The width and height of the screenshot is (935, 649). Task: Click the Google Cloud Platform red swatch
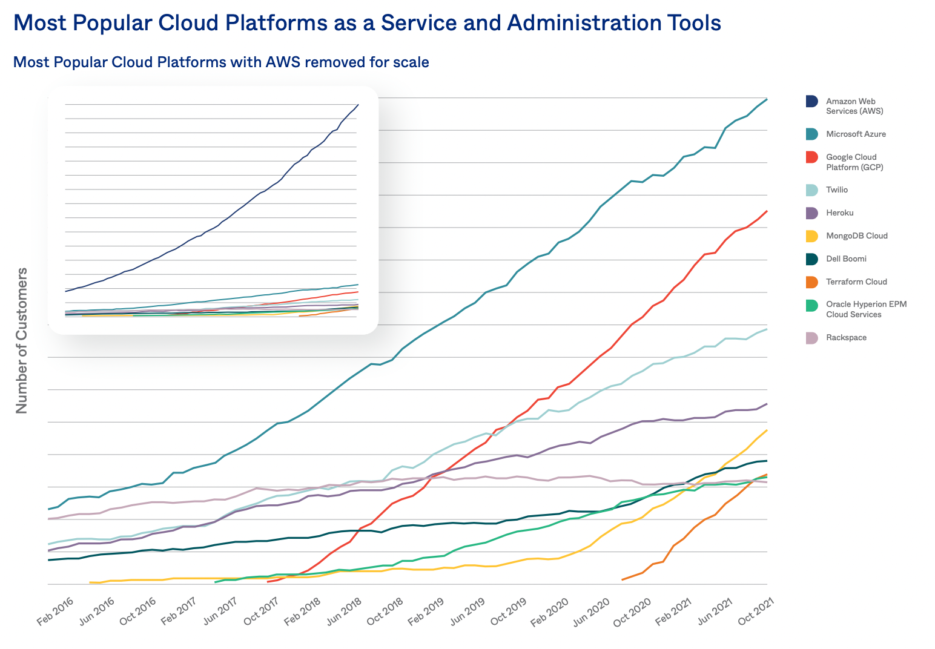click(x=812, y=157)
